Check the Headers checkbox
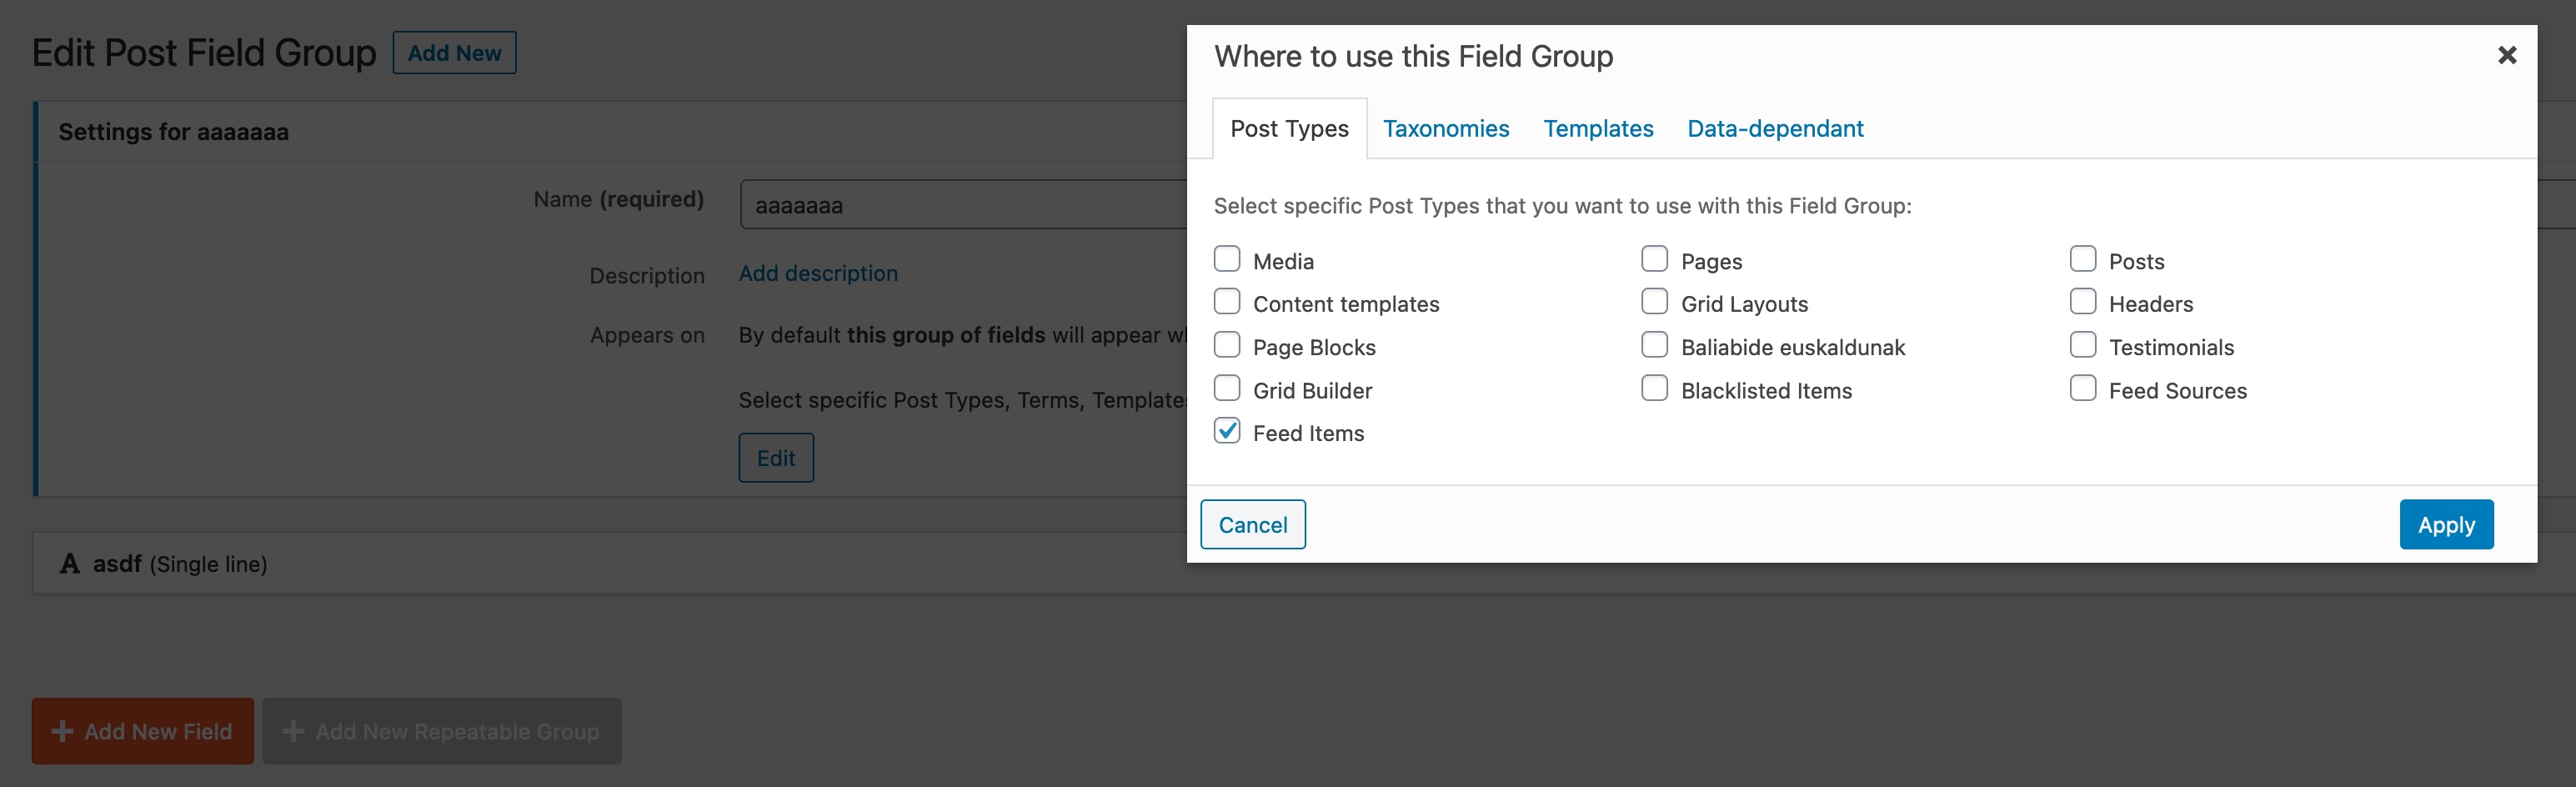Image resolution: width=2576 pixels, height=787 pixels. 2083,302
